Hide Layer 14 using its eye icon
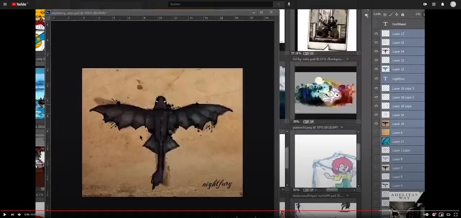 [x=376, y=51]
